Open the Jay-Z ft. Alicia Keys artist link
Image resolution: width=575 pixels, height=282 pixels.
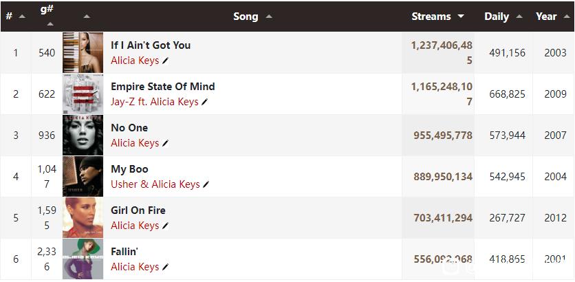(x=155, y=102)
